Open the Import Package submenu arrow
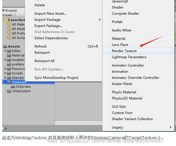The width and height of the screenshot is (176, 146). pyautogui.click(x=100, y=20)
